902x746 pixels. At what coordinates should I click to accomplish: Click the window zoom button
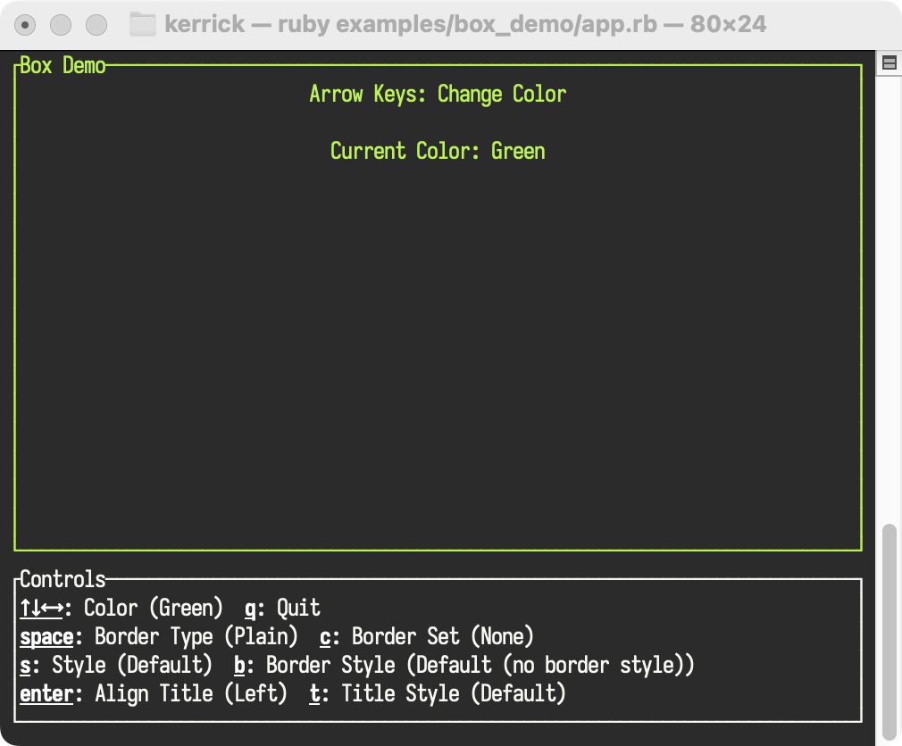(96, 25)
